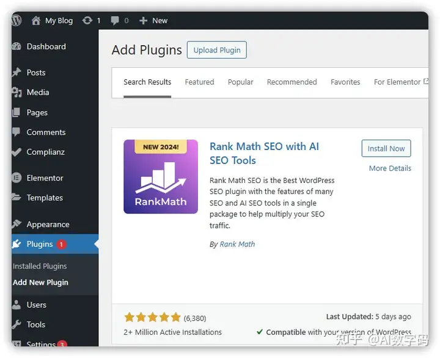Click the Plugins update count badge
440x358 pixels.
(x=61, y=245)
